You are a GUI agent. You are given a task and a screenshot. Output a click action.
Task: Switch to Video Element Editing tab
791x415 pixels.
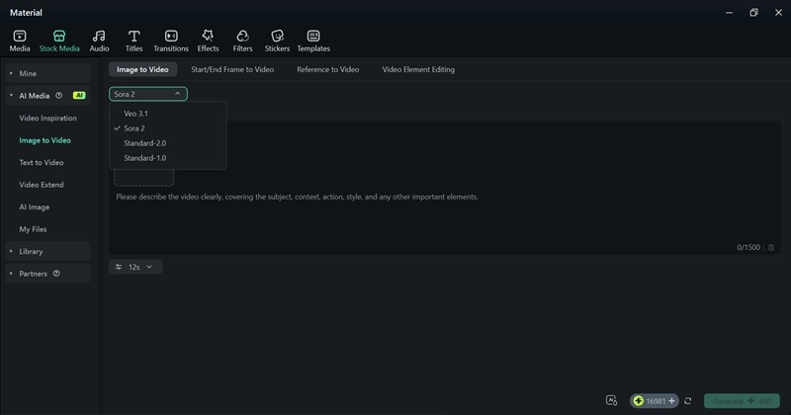(x=418, y=69)
